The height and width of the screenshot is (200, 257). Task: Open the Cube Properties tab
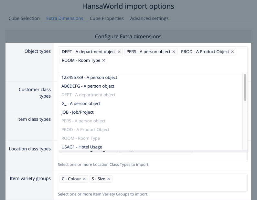pyautogui.click(x=107, y=18)
